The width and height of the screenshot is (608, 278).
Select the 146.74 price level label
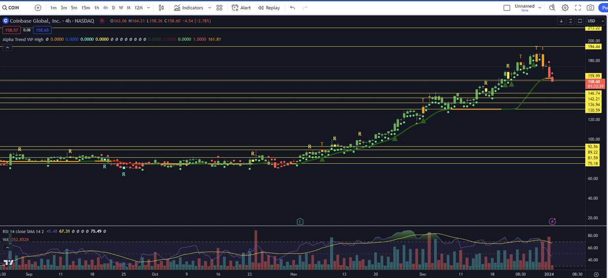593,94
